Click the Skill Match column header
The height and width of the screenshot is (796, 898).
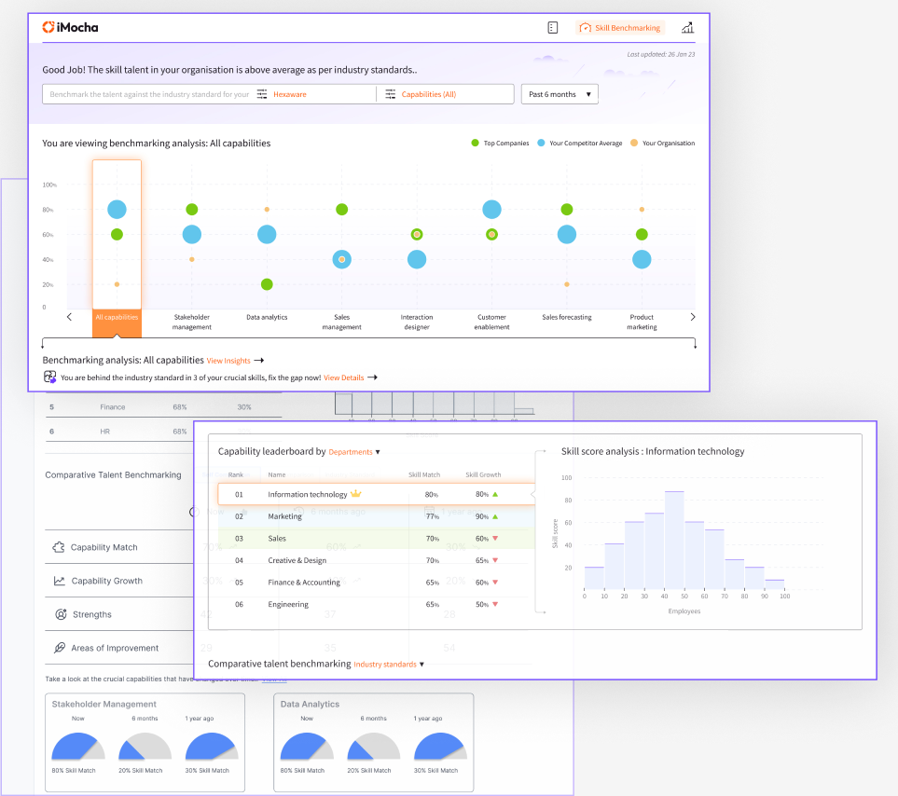(424, 475)
